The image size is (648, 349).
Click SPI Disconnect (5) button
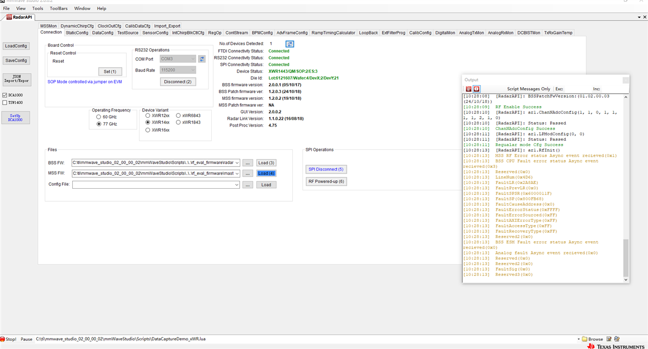pyautogui.click(x=326, y=169)
